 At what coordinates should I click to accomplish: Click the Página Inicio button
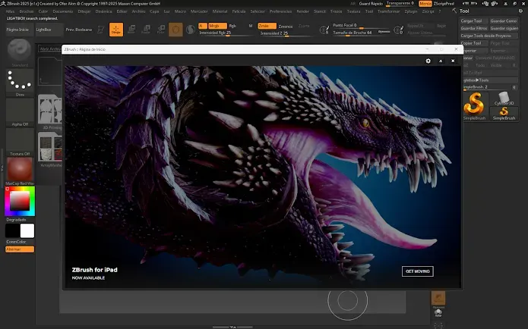tap(20, 30)
